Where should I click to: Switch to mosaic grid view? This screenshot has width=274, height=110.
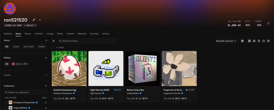pyautogui.click(x=259, y=41)
